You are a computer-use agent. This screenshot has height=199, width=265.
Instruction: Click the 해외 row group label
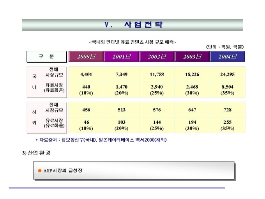click(x=34, y=117)
